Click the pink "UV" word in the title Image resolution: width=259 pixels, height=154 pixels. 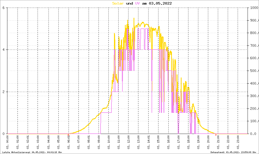(137, 4)
